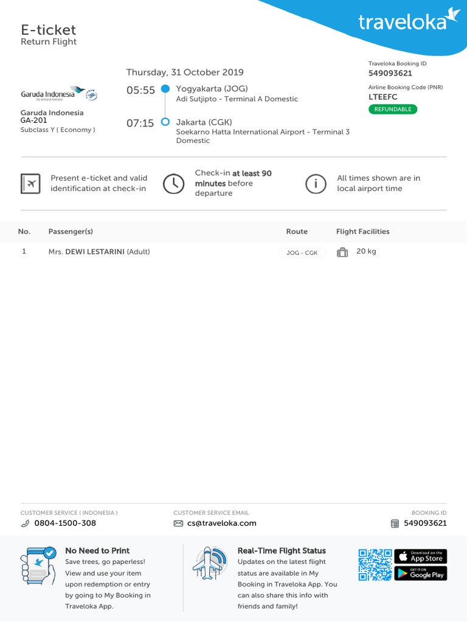Screen dimensions: 467x623
Task: Click the boarding pass airplane icon
Action: pos(30,184)
